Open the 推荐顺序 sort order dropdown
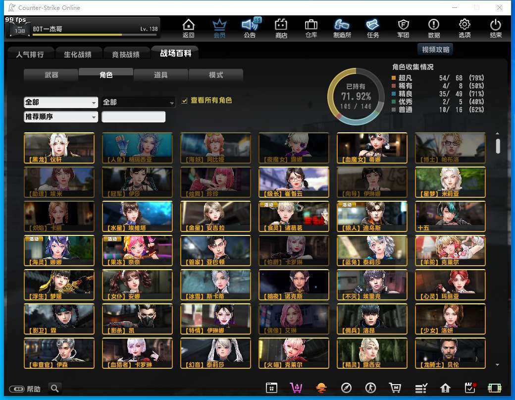 pos(61,117)
